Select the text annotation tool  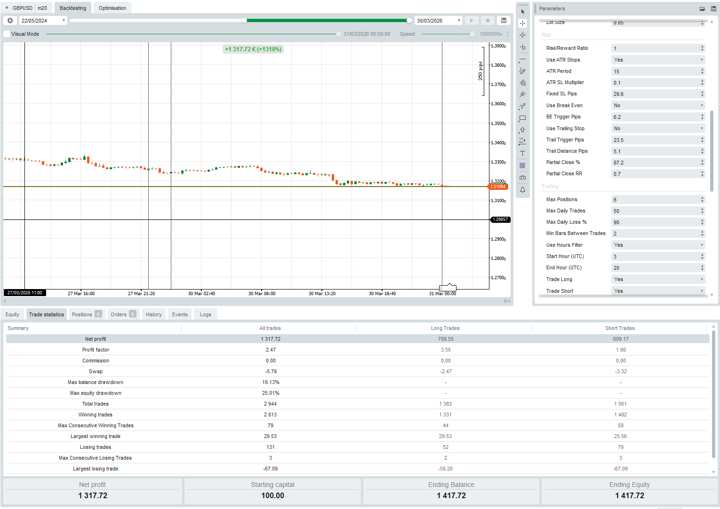(522, 153)
